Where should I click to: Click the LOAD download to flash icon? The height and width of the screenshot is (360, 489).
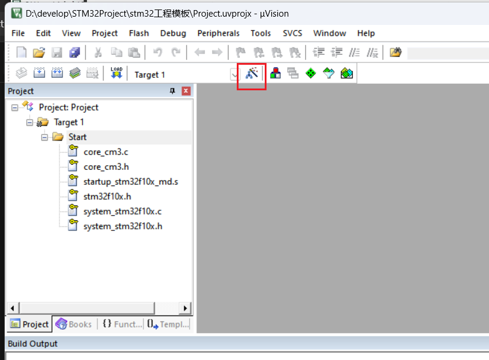pyautogui.click(x=117, y=73)
